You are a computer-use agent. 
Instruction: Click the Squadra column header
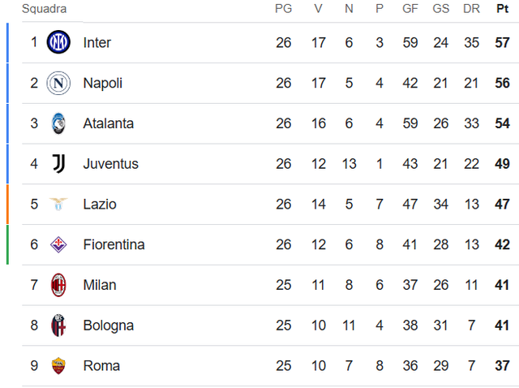[x=44, y=9]
